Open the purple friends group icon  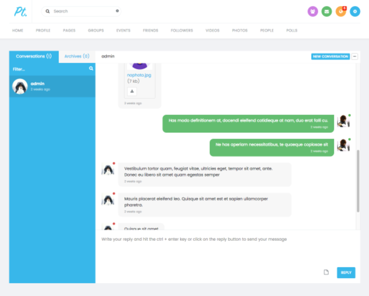pyautogui.click(x=313, y=12)
